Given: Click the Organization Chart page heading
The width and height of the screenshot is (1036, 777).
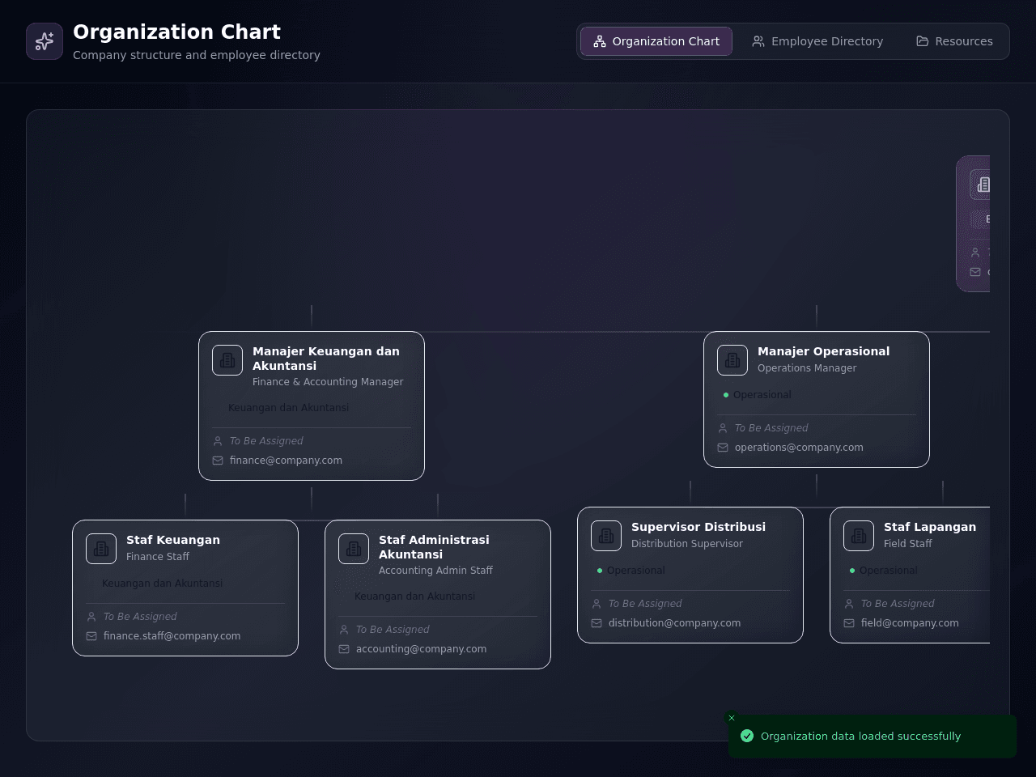Looking at the screenshot, I should point(176,32).
